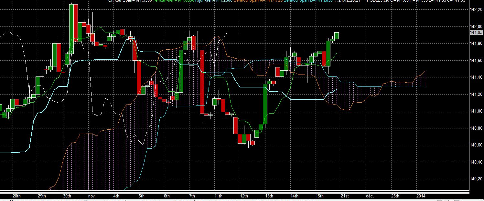This screenshot has width=484, height=201.
Task: Select the déc. month label on time axis
Action: pos(370,196)
